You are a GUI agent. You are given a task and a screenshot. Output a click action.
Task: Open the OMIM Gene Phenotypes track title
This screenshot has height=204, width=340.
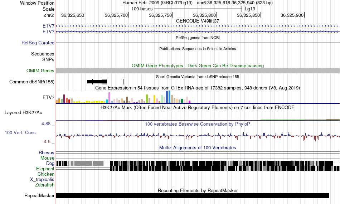click(198, 66)
